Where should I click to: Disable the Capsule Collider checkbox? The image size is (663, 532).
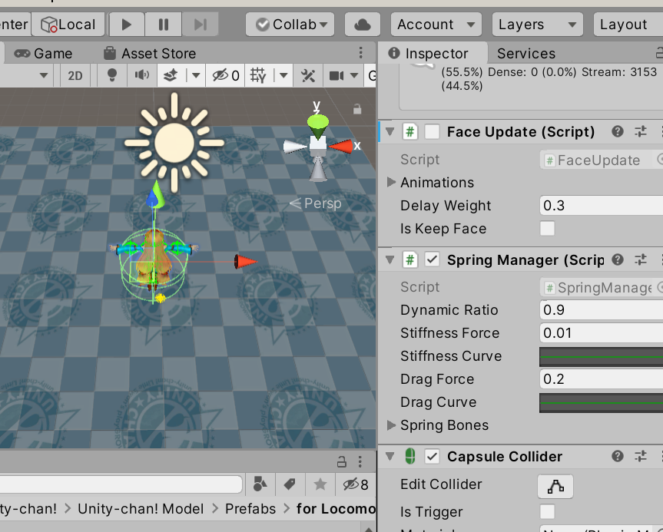click(x=432, y=456)
